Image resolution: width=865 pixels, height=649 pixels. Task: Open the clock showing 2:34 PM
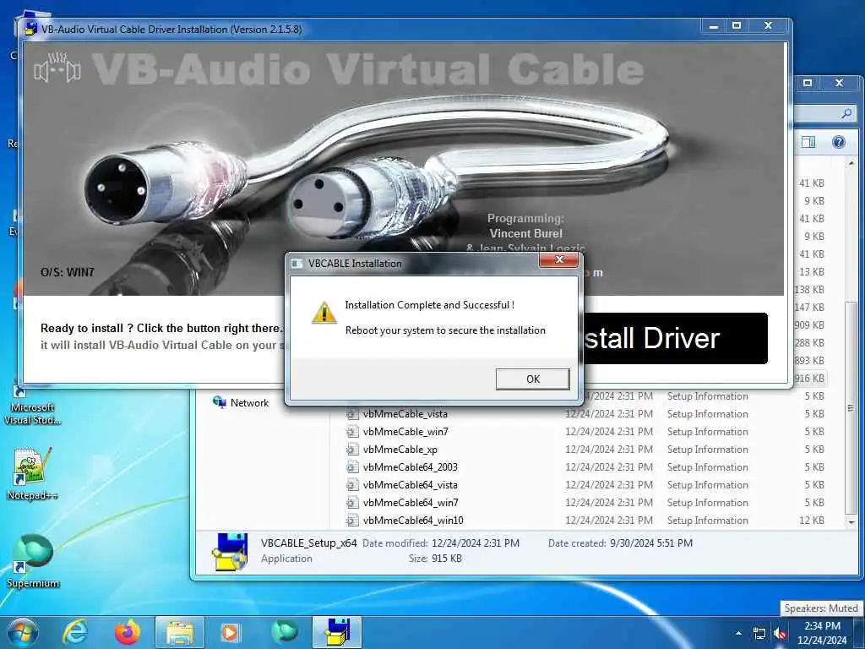point(822,633)
